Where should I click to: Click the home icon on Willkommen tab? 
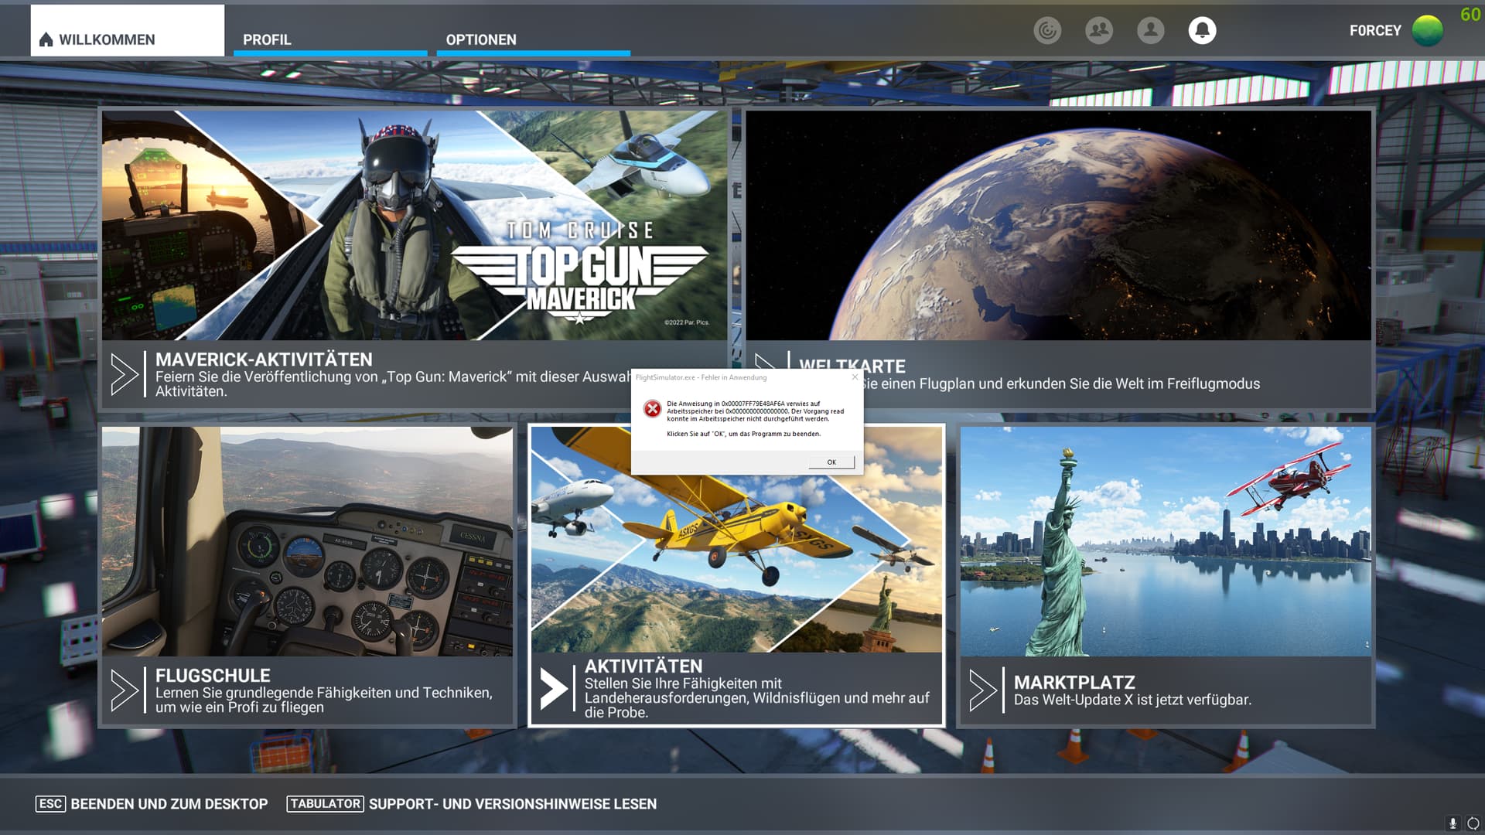click(46, 39)
